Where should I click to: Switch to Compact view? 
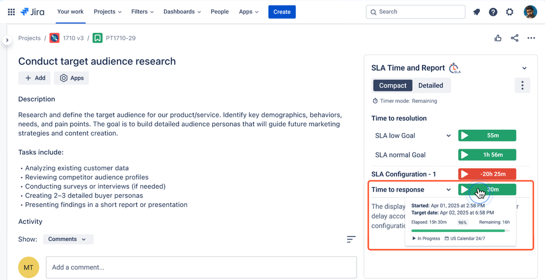pos(393,86)
